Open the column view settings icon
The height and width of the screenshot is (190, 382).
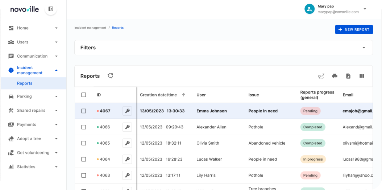[x=361, y=76]
